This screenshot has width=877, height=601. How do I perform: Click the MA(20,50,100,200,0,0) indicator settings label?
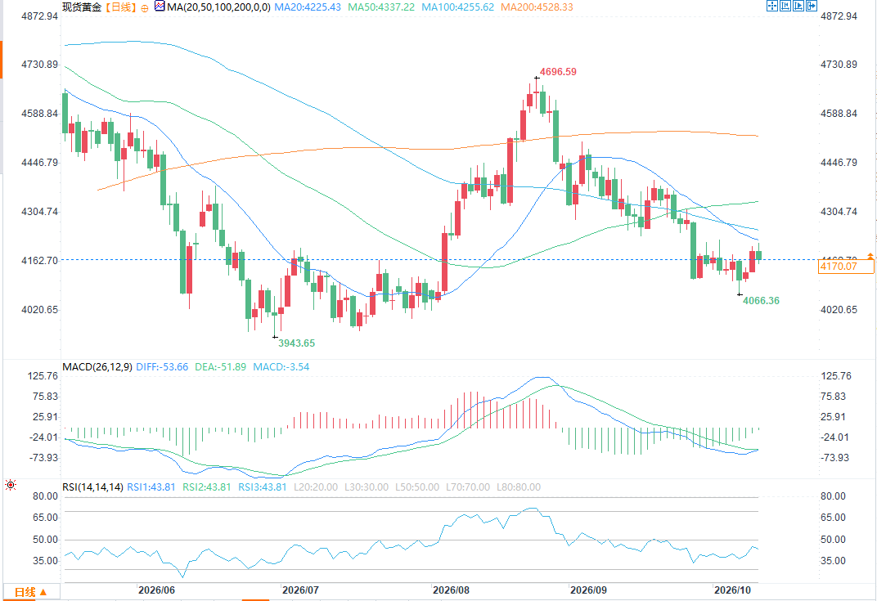click(218, 7)
